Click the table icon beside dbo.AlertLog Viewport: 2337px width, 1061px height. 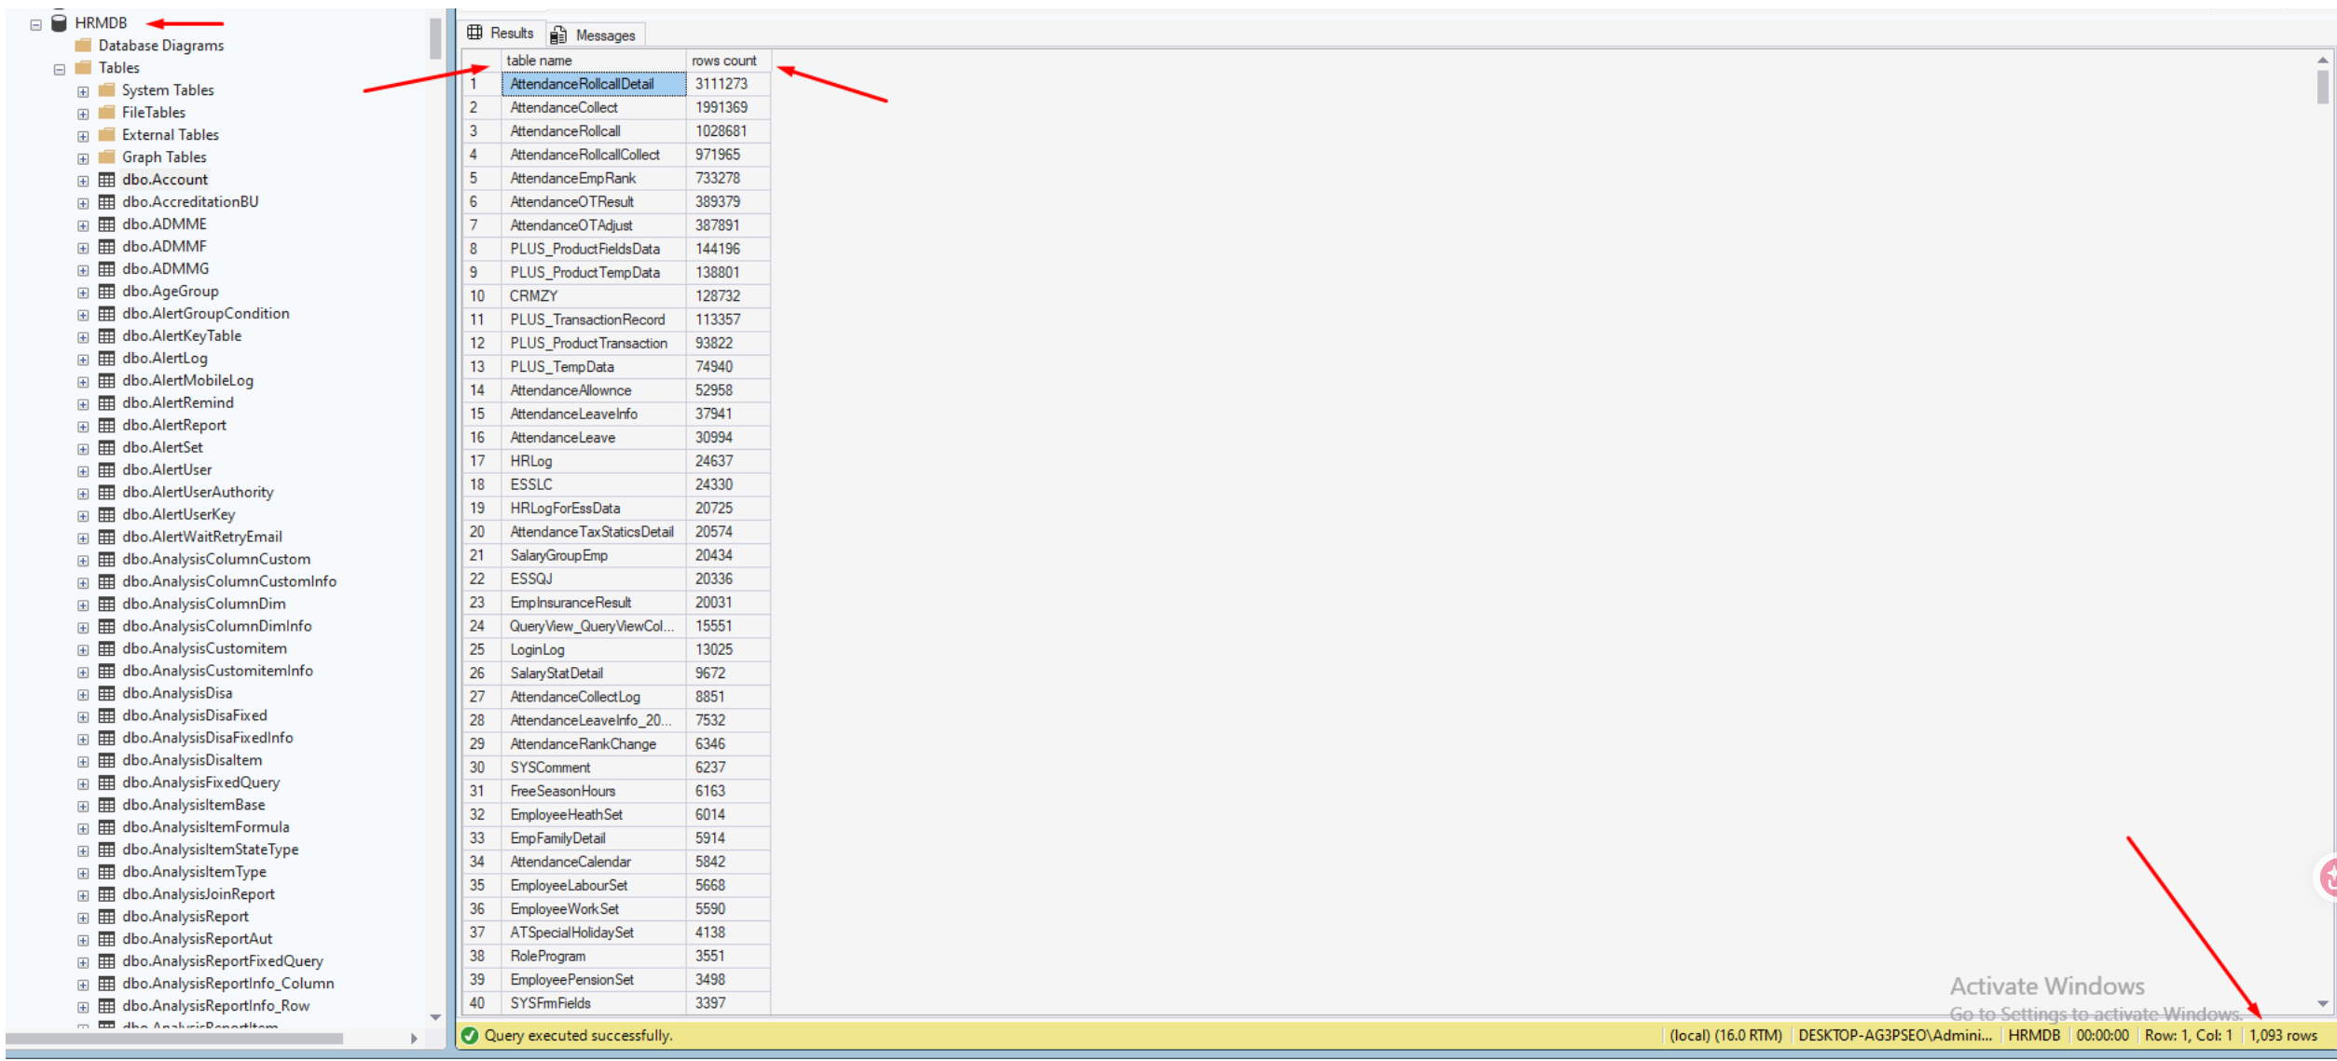107,358
